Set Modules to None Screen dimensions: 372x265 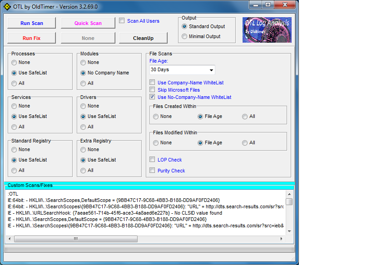pyautogui.click(x=83, y=62)
